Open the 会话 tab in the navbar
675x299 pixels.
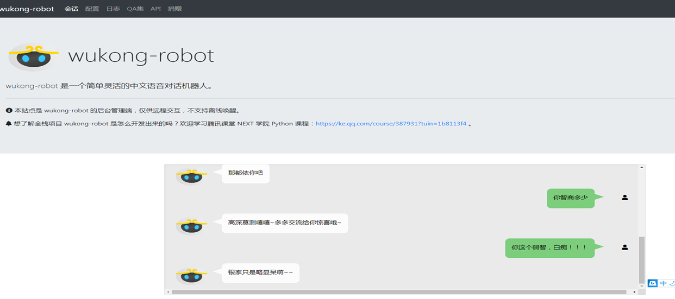coord(71,9)
